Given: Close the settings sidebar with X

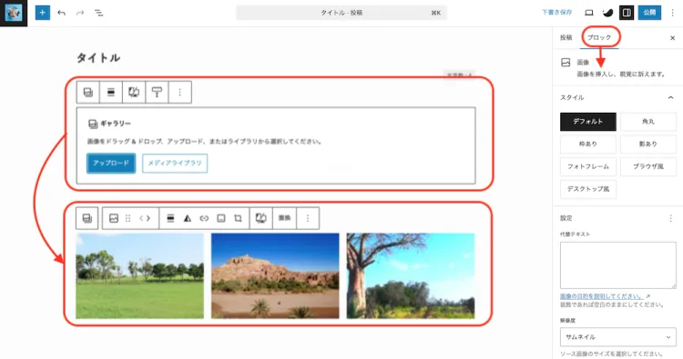Looking at the screenshot, I should click(673, 38).
